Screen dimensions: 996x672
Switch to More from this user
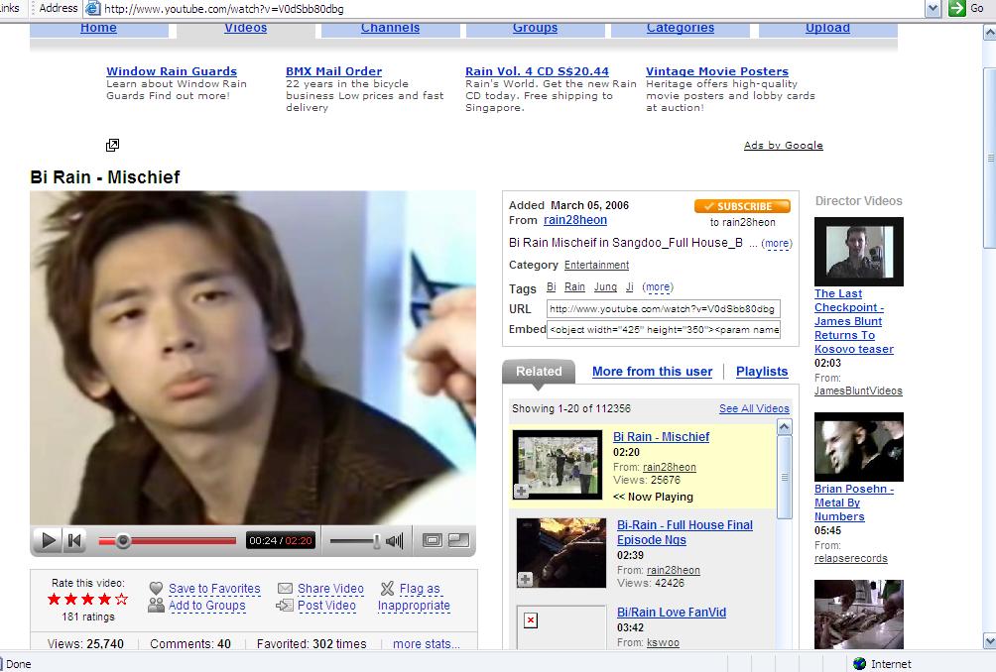[x=653, y=372]
